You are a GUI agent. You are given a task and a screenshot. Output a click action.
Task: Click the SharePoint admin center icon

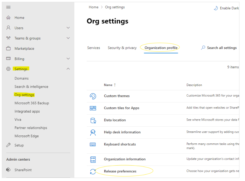click(x=8, y=170)
